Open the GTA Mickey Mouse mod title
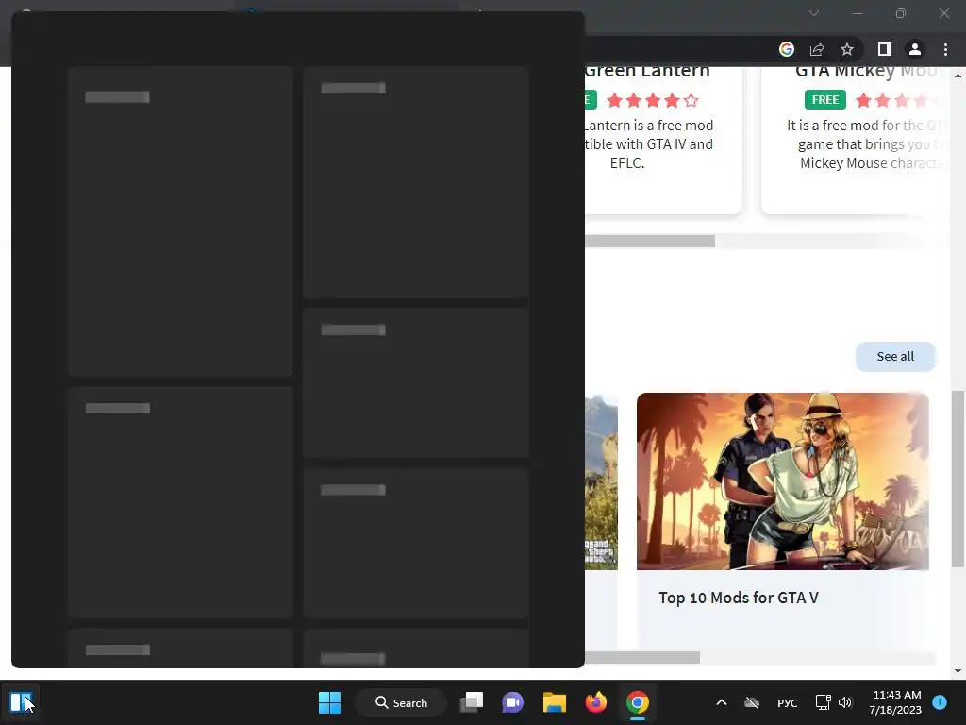 coord(870,70)
